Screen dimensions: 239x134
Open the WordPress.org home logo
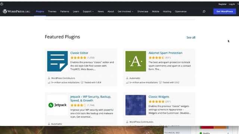pos(16,12)
